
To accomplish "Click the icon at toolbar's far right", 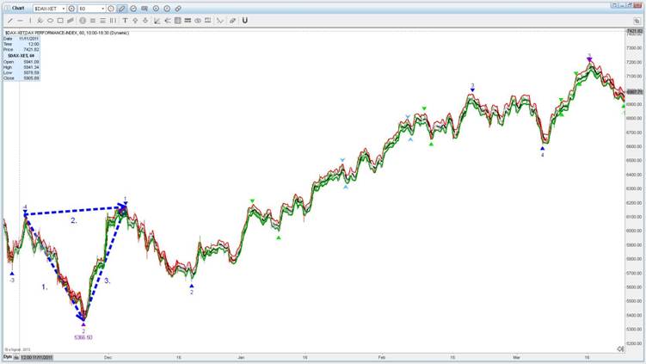I will coord(637,20).
